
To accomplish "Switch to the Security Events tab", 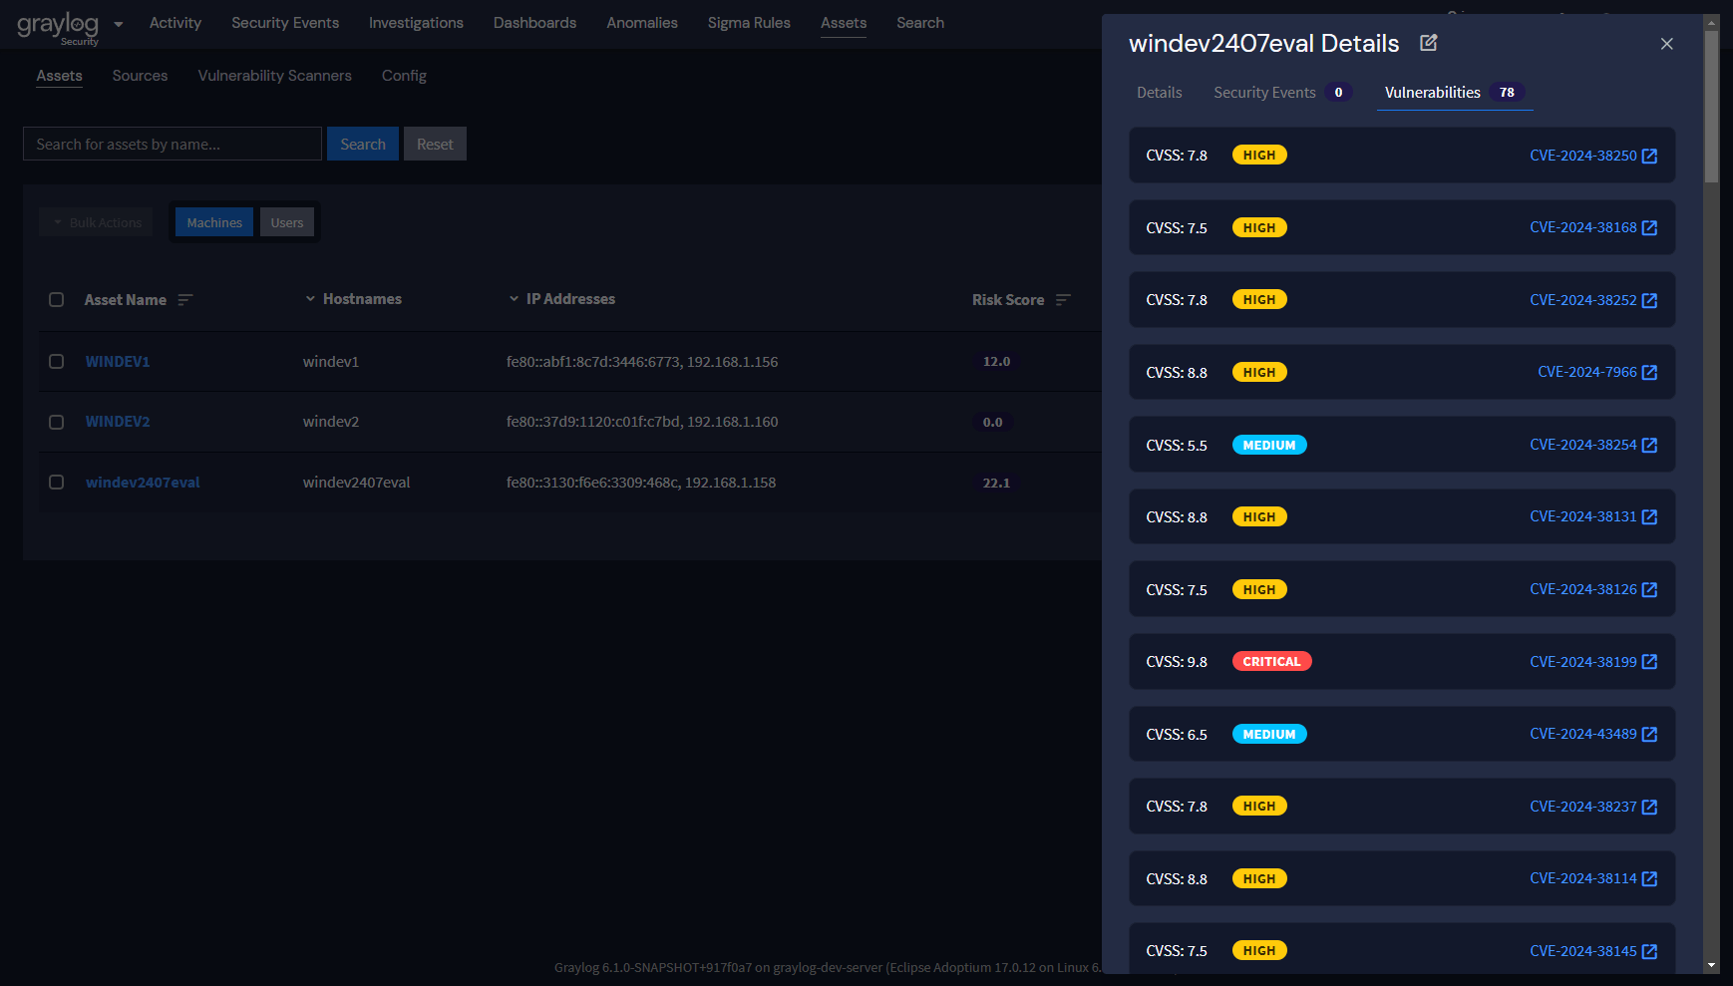I will coord(1264,92).
